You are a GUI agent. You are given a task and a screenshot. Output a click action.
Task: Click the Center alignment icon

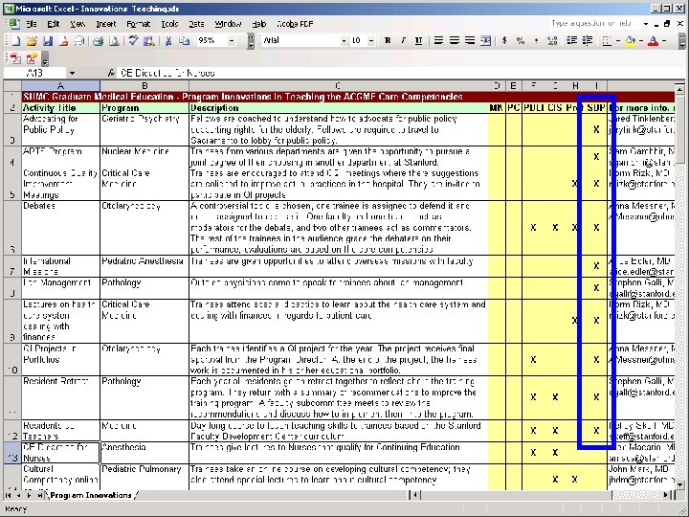coord(454,41)
